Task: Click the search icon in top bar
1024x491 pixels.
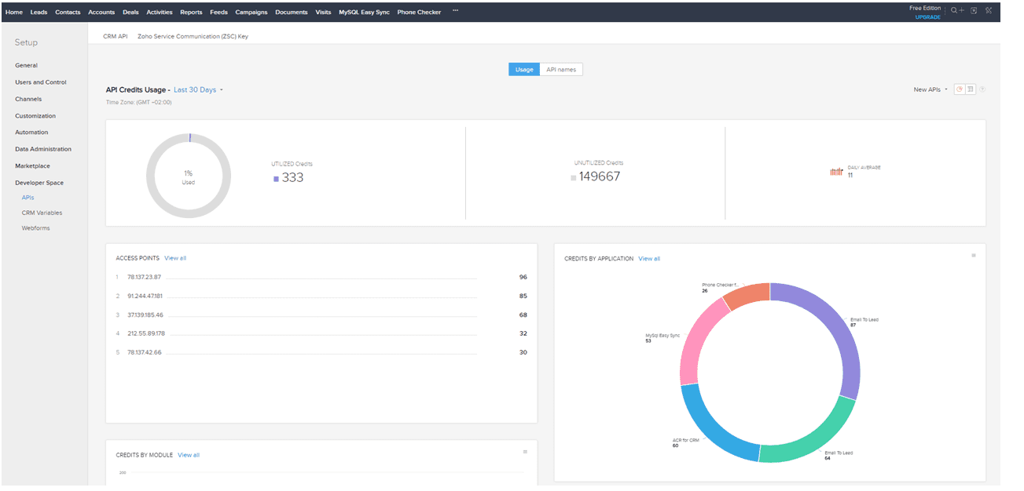Action: click(953, 11)
